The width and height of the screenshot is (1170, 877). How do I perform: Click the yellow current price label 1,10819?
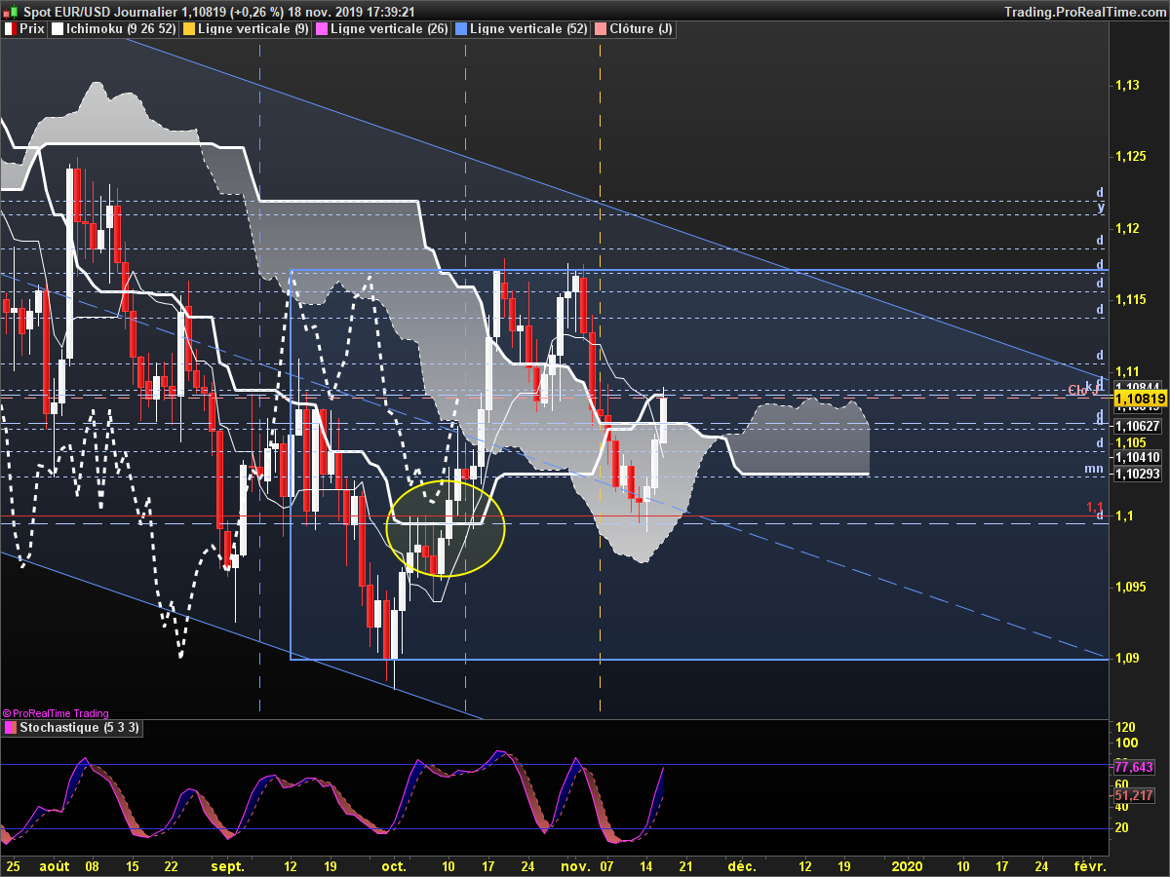[1139, 399]
